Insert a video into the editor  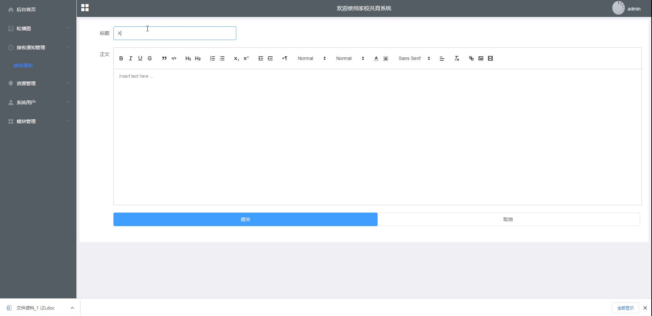[490, 58]
